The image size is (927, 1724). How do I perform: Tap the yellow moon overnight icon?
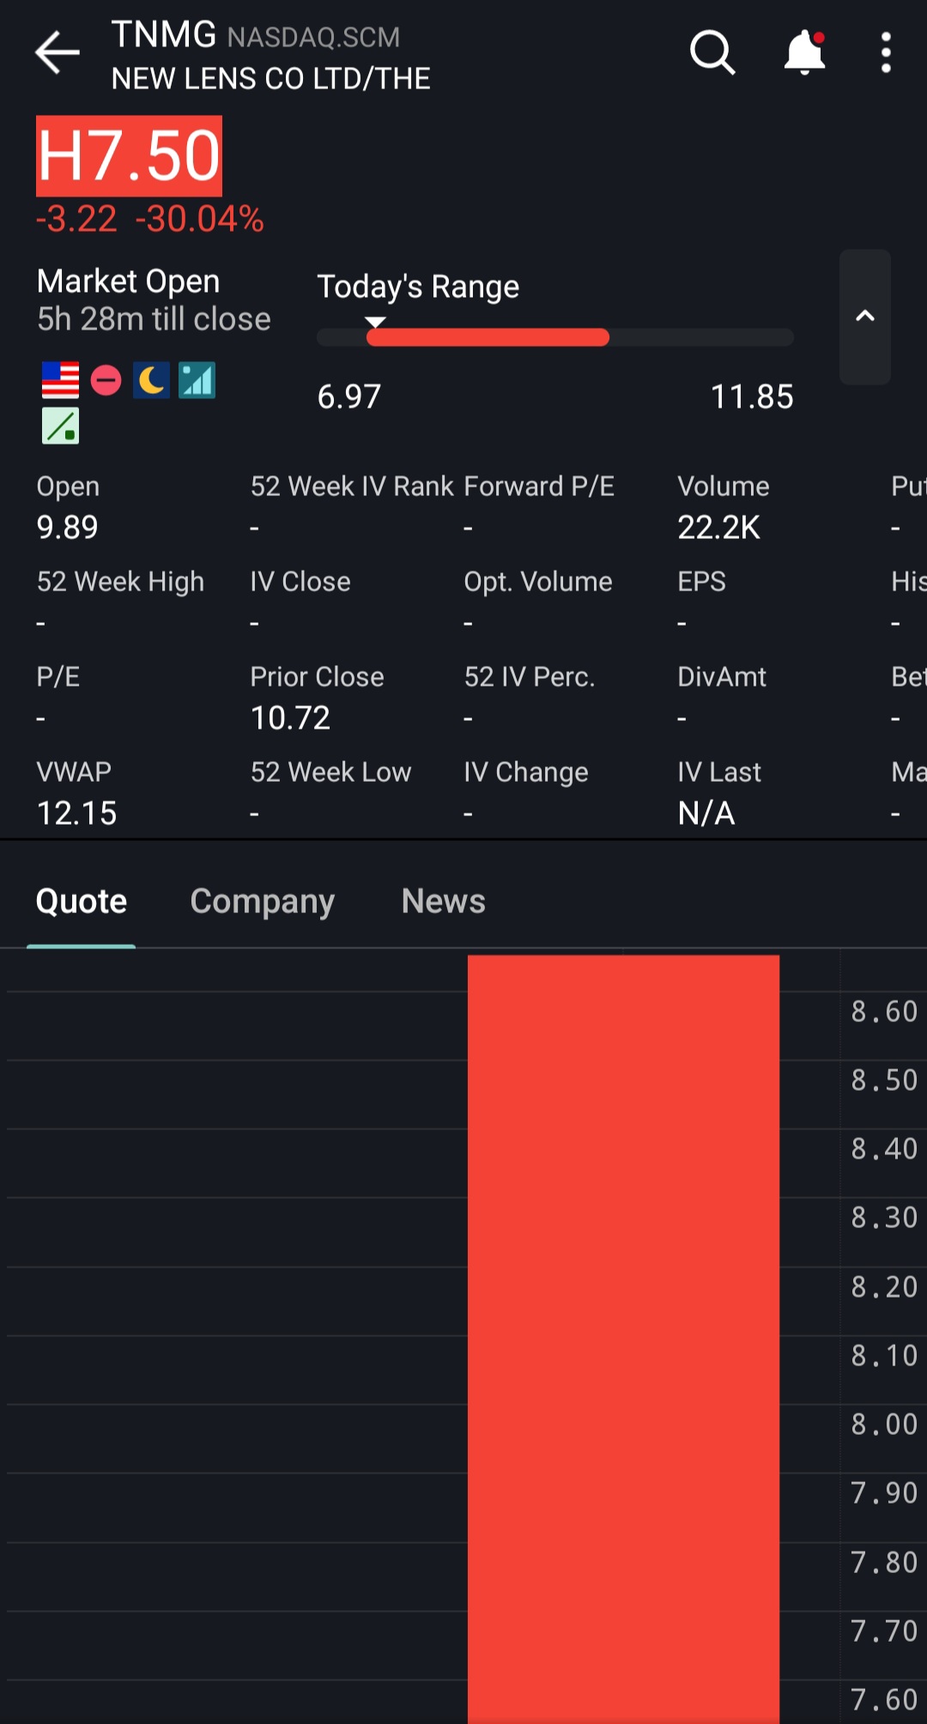(151, 380)
